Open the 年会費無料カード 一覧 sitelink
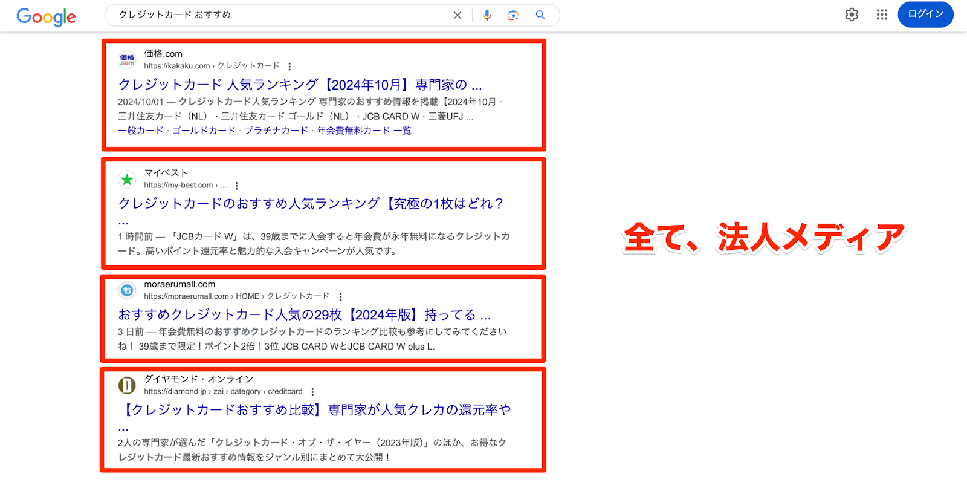This screenshot has height=485, width=967. click(x=364, y=131)
